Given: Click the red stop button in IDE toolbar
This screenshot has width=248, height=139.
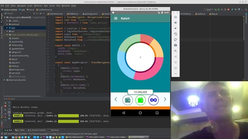Looking at the screenshot, I should (228, 10).
